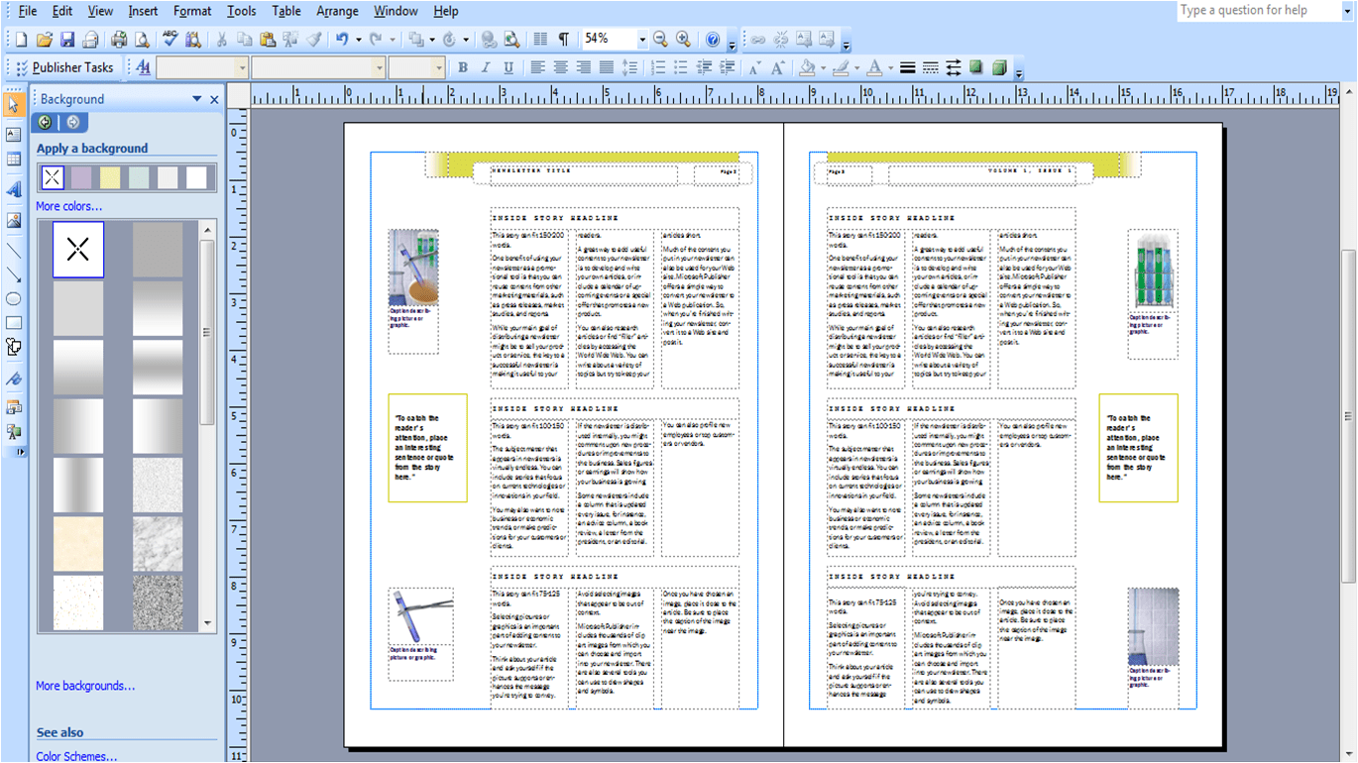Open the font name dropdown
1358x763 pixels.
[379, 67]
